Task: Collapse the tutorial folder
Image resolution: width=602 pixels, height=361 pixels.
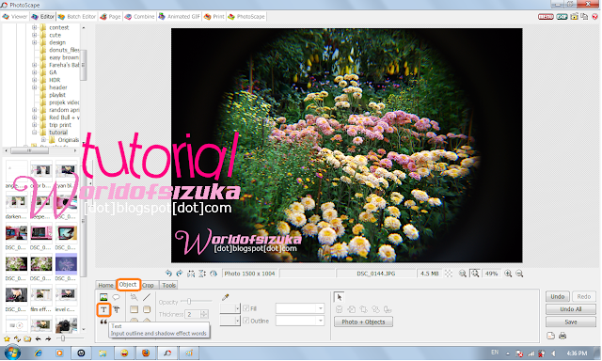Action: tap(34, 133)
